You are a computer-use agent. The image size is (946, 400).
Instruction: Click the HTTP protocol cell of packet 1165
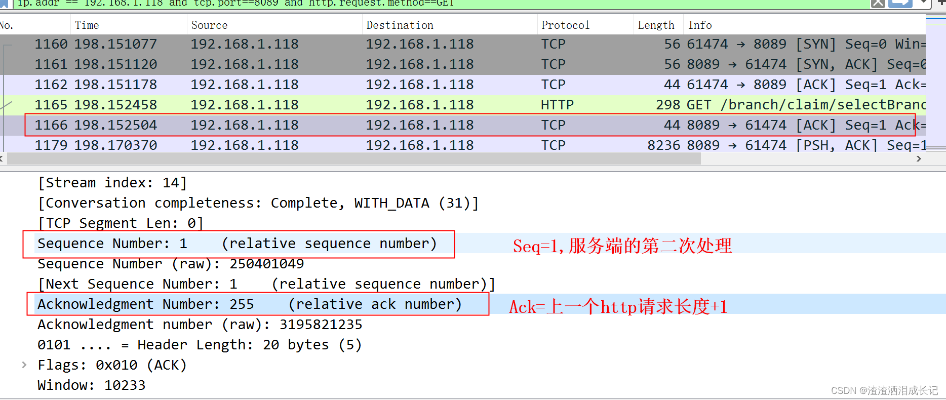557,105
